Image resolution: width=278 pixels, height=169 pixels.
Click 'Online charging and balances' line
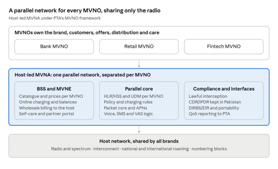point(48,102)
